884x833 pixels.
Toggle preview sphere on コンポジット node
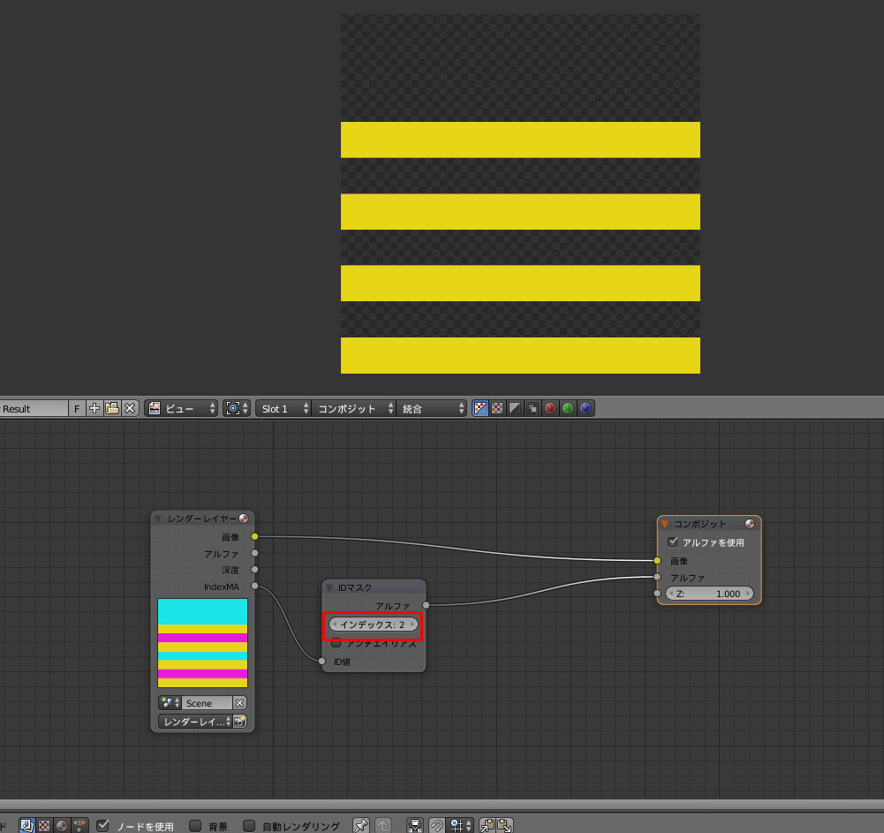pyautogui.click(x=750, y=524)
